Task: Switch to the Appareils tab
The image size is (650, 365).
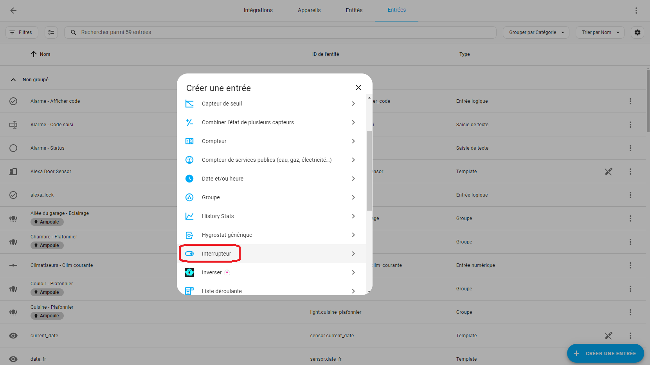Action: point(309,10)
